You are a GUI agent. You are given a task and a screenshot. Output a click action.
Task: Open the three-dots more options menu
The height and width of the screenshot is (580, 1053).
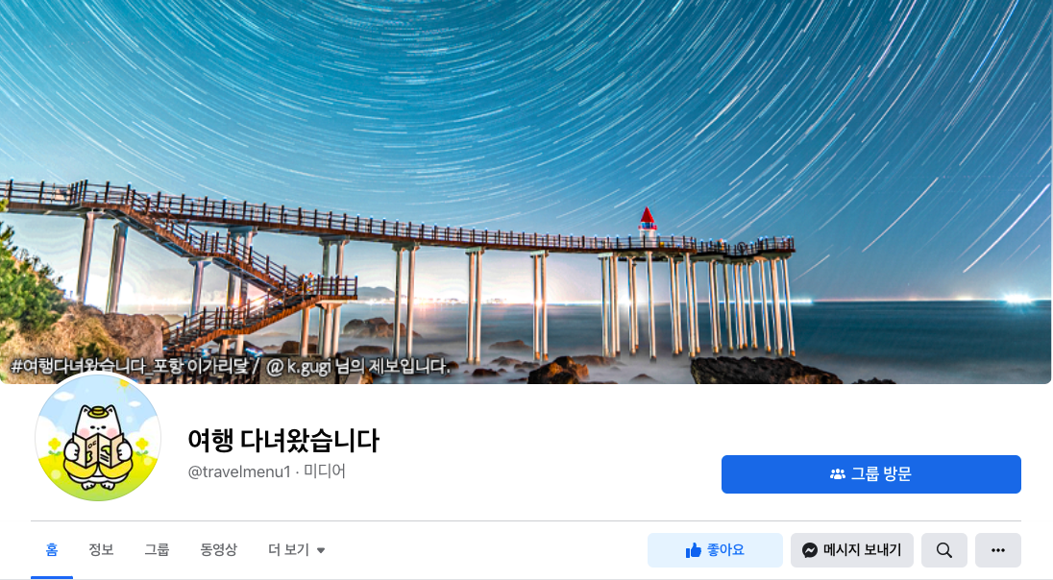[998, 550]
